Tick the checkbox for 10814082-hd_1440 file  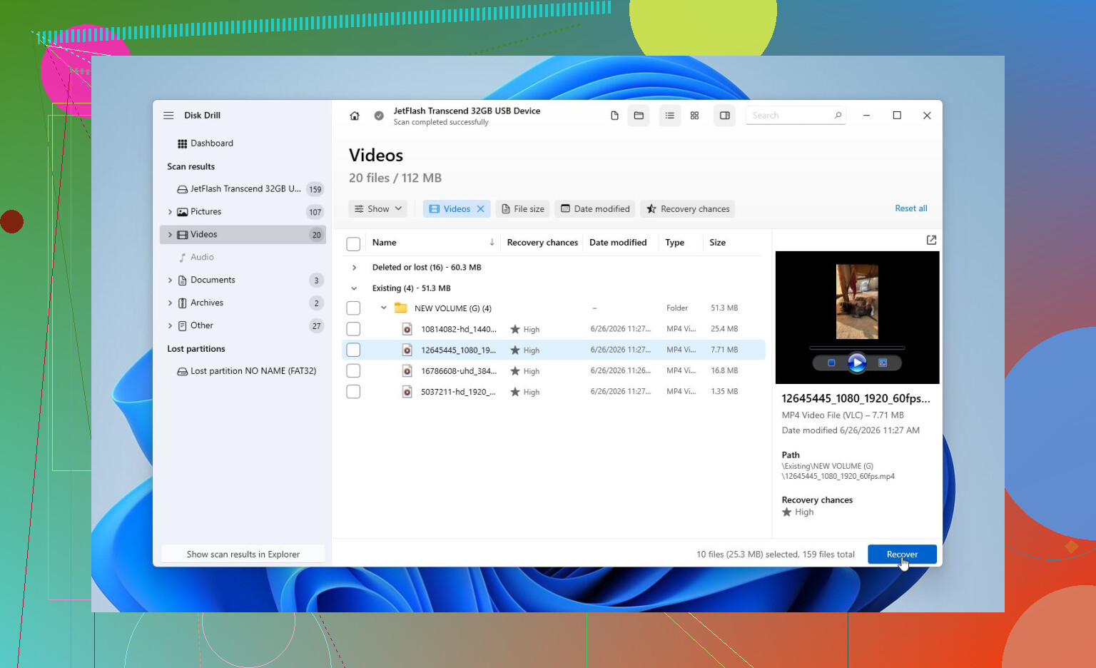353,329
